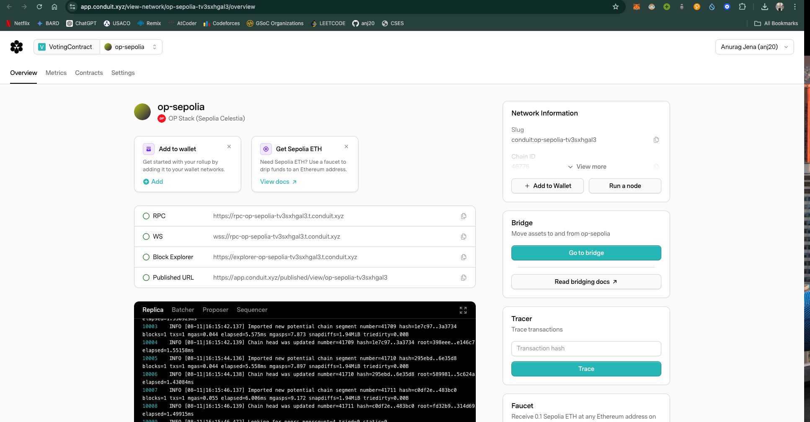Dismiss the Add to wallet card

pos(229,147)
